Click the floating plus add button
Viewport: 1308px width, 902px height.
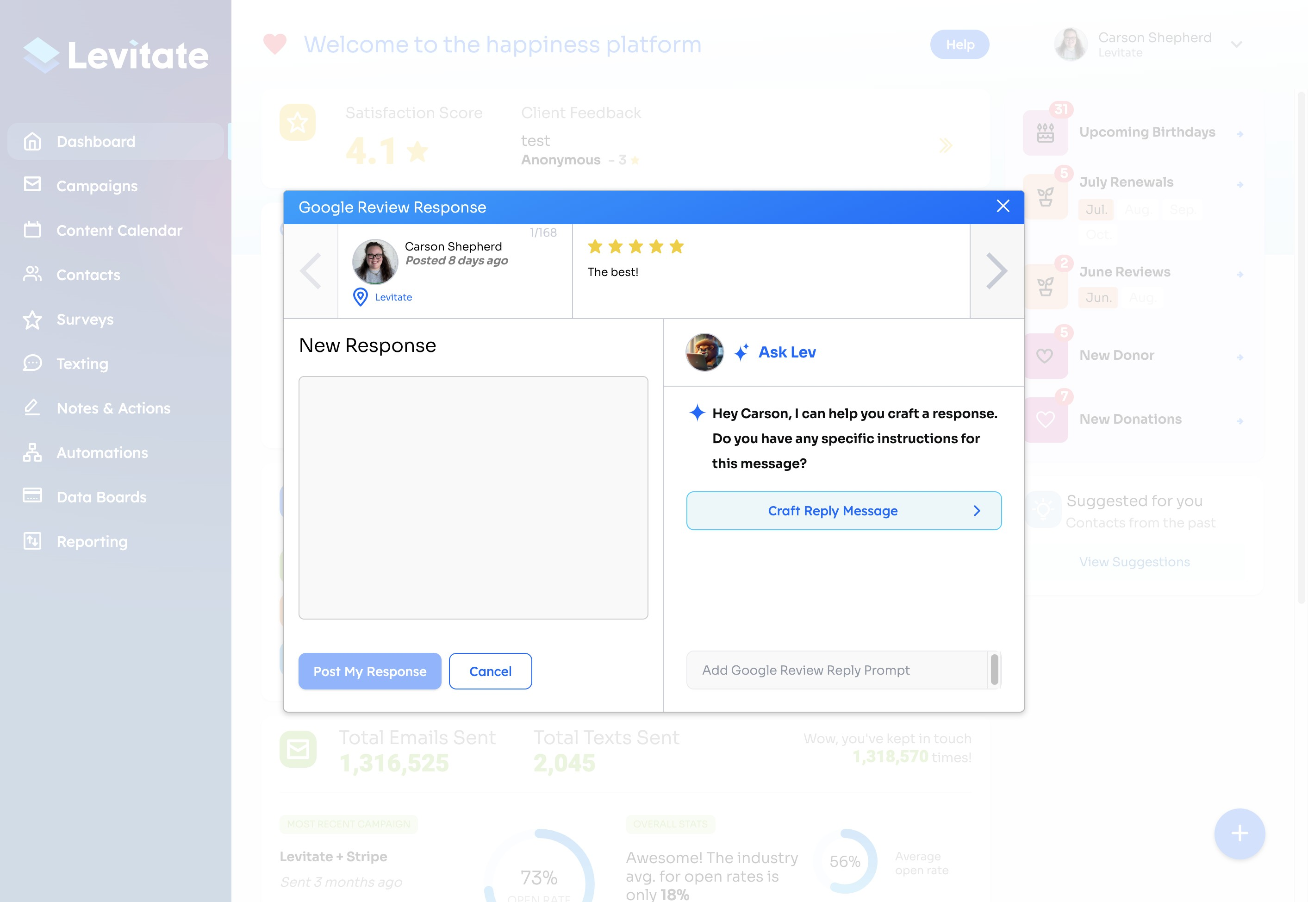(1239, 833)
